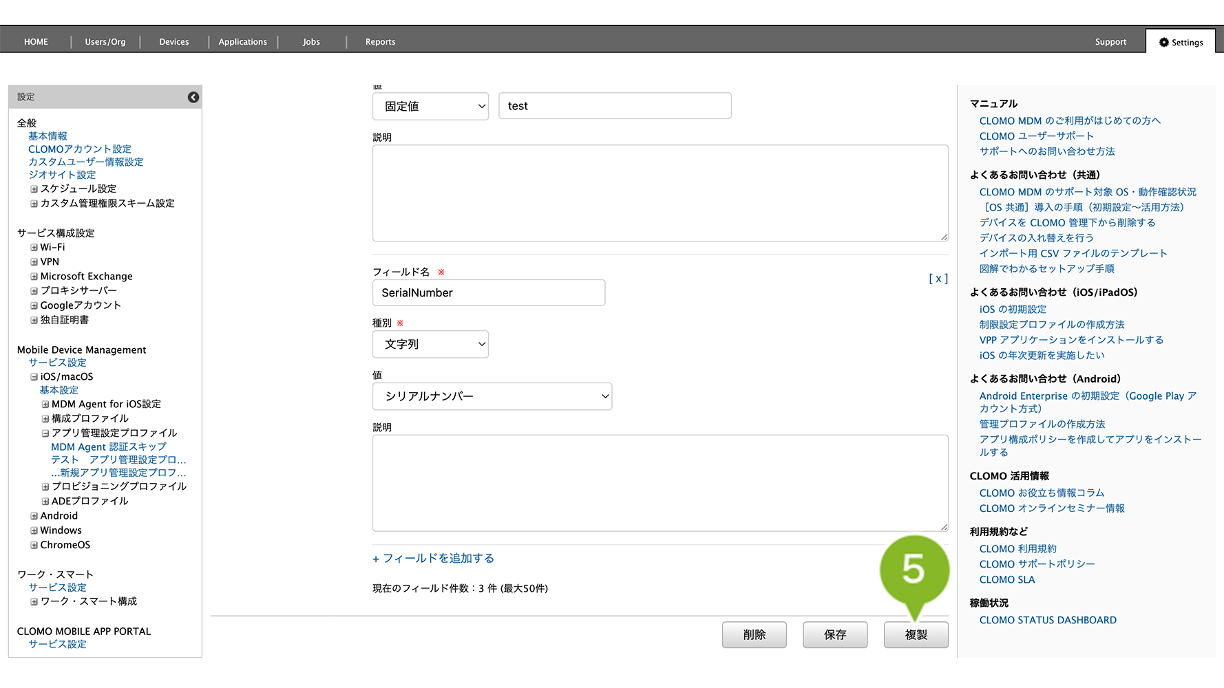
Task: Open the 種別 文字列 dropdown
Action: pos(430,345)
